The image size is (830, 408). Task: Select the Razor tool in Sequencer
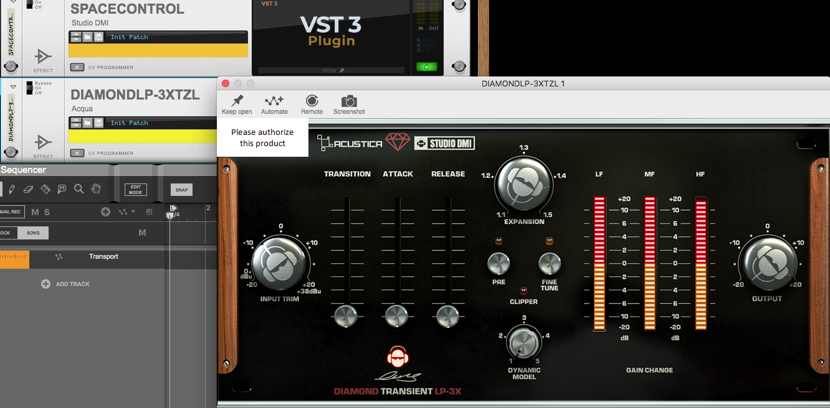45,189
